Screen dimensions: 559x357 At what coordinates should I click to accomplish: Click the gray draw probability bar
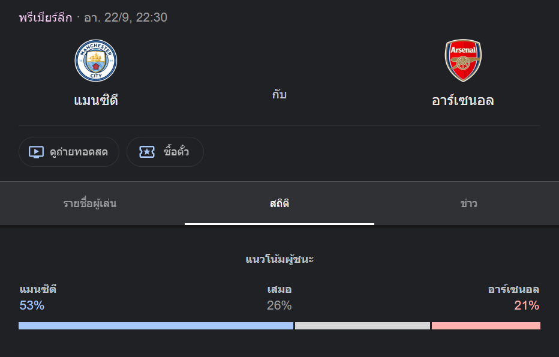[362, 326]
